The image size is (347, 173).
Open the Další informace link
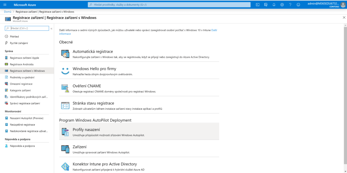pos(214,30)
